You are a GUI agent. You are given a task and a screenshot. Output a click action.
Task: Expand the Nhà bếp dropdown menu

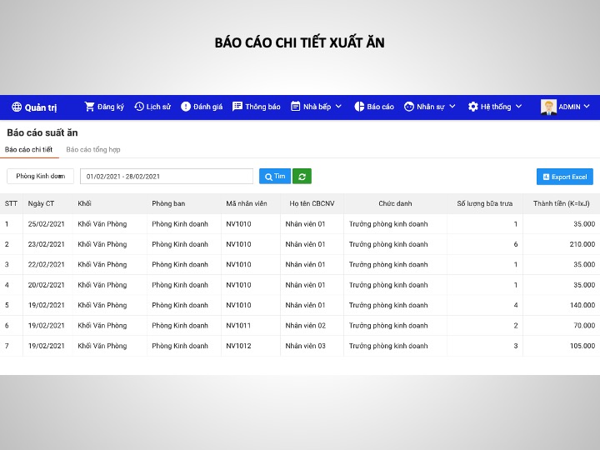click(338, 107)
